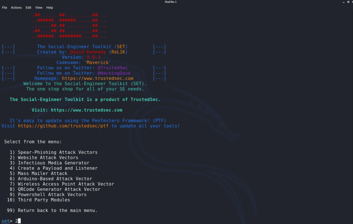Select the 'Create a Payload and Listener' line

pyautogui.click(x=53, y=168)
